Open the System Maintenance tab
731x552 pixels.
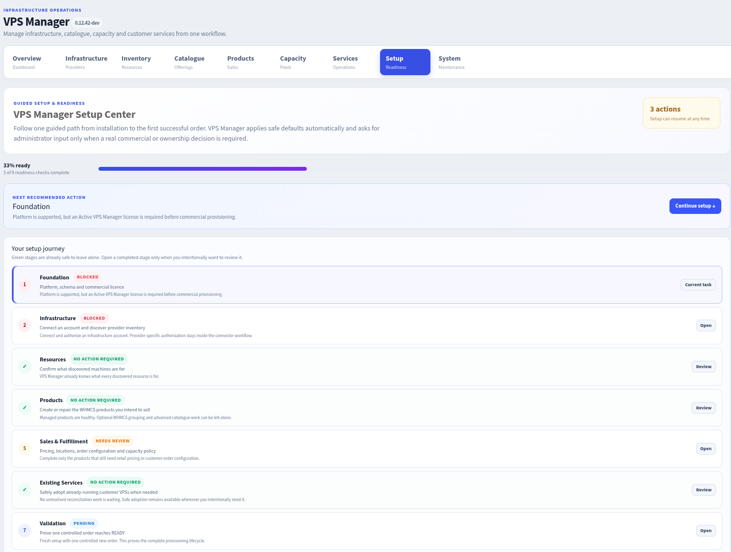(458, 62)
